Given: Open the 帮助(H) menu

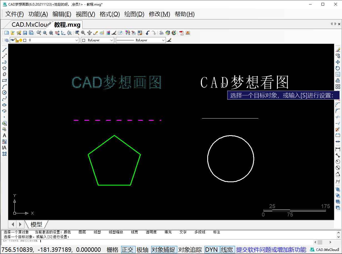Looking at the screenshot, I should click(x=184, y=14).
